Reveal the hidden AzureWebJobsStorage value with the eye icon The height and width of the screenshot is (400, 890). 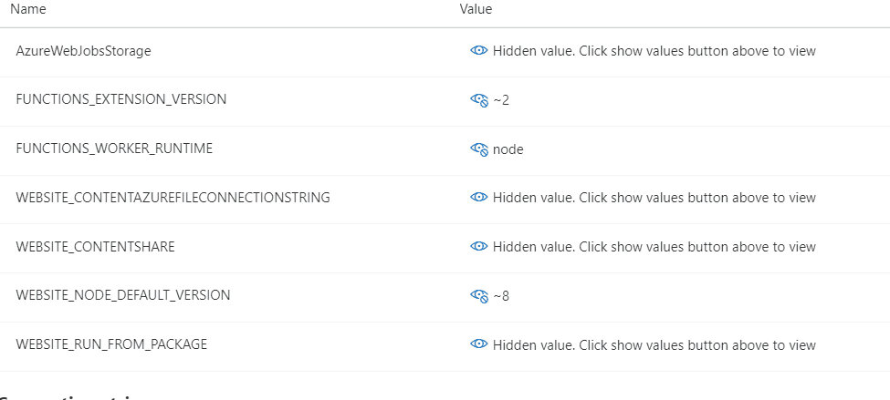[x=479, y=50]
